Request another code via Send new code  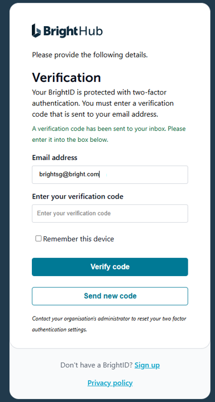click(x=110, y=296)
